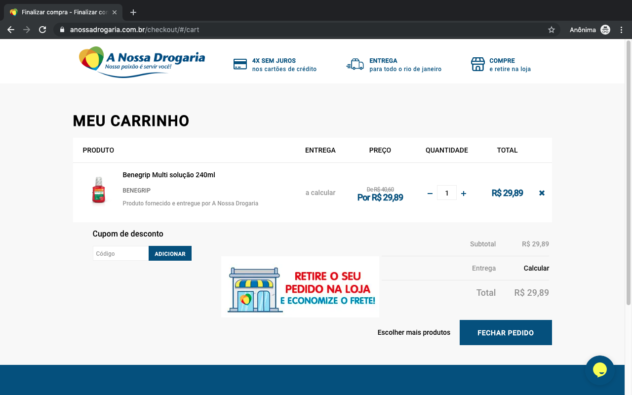Remove Benegrip item with X icon
Image resolution: width=632 pixels, height=395 pixels.
click(542, 193)
